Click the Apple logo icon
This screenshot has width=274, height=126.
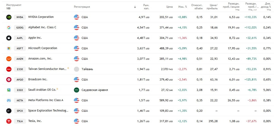pos(9,38)
